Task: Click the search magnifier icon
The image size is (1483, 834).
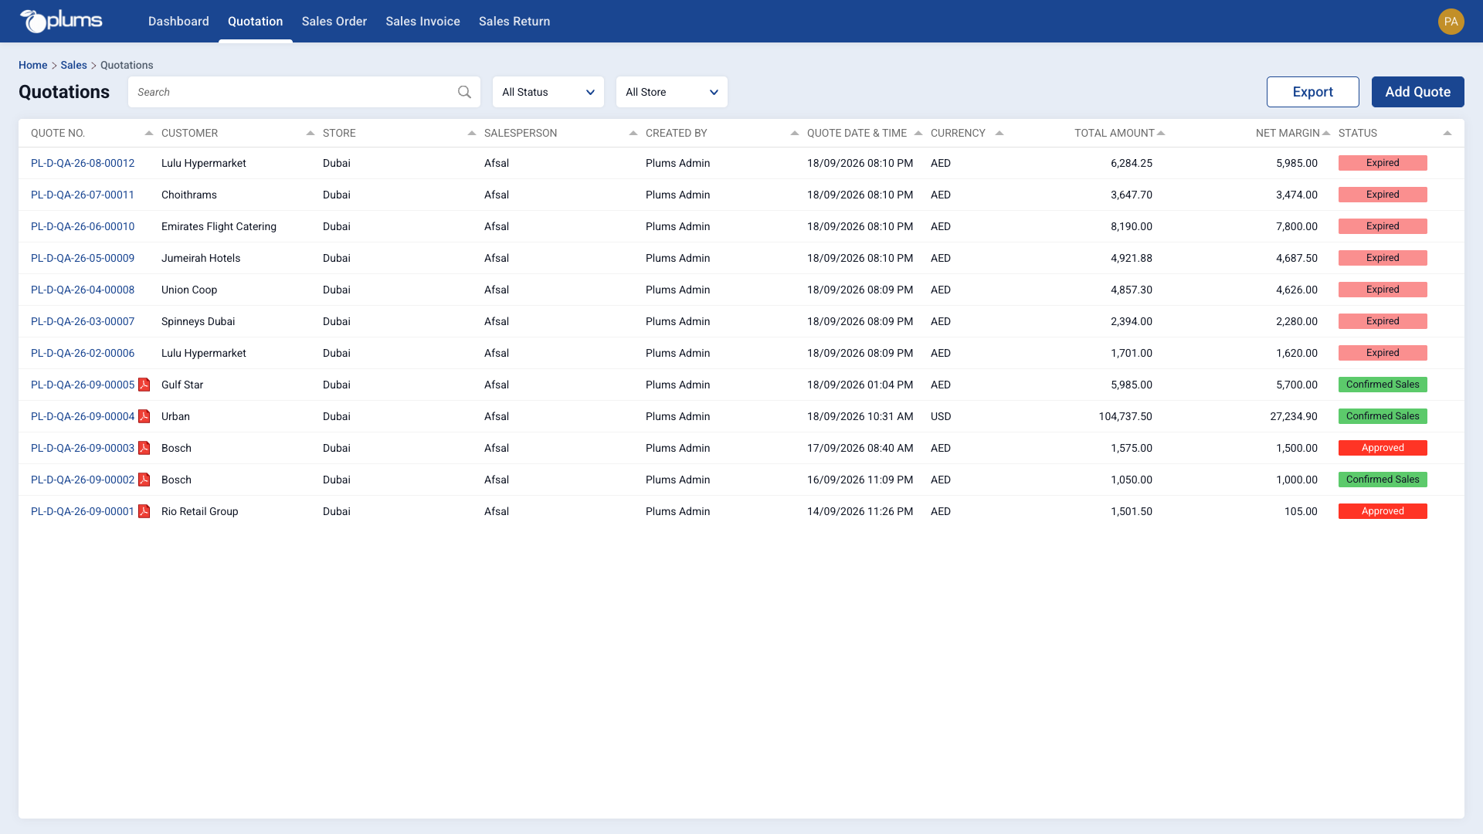Action: (464, 92)
